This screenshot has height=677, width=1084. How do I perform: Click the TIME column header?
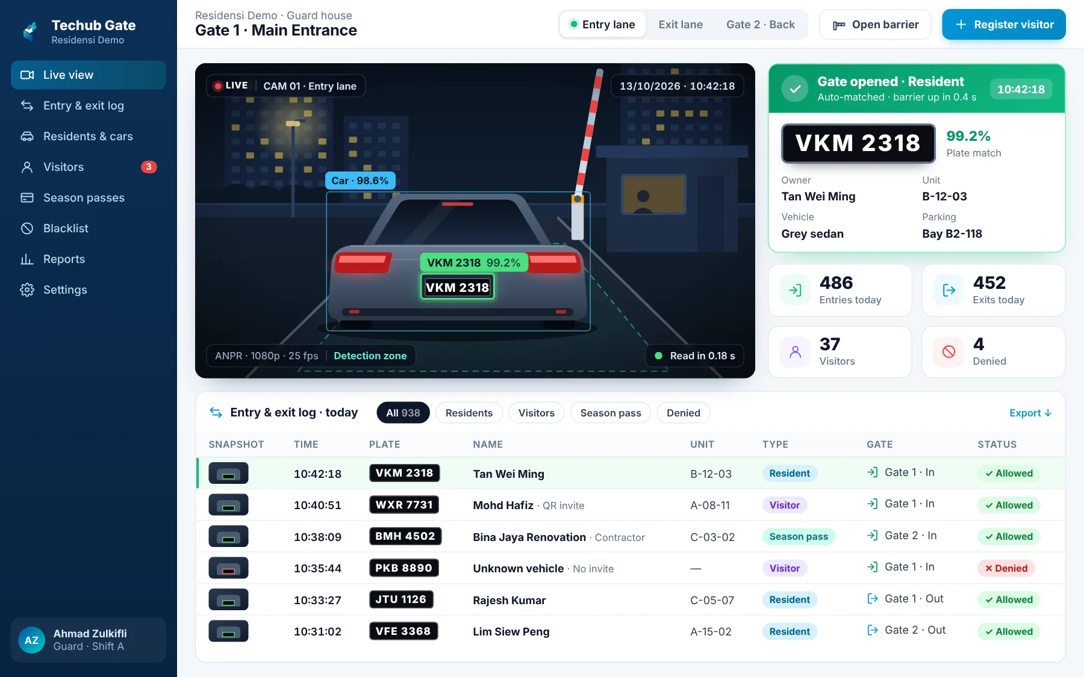[x=306, y=445]
